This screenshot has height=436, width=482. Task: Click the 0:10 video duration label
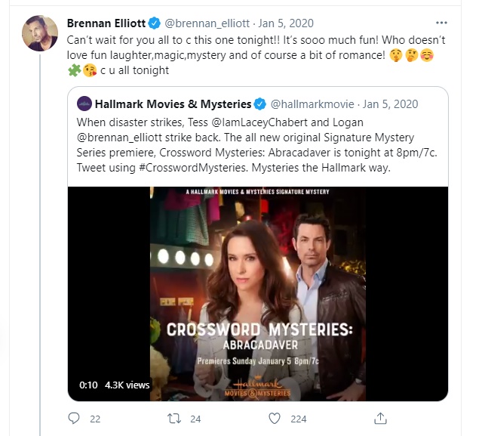[x=88, y=385]
